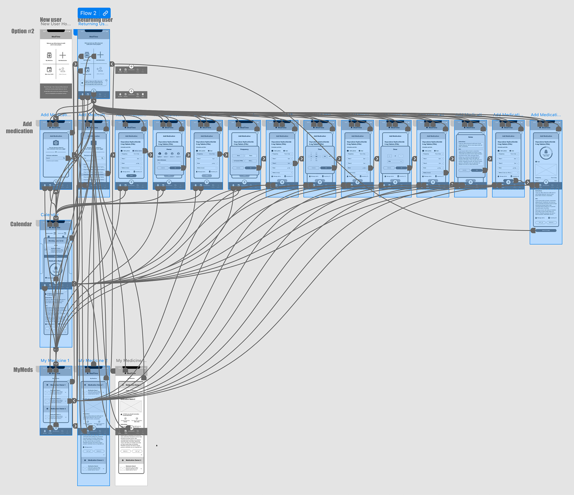The height and width of the screenshot is (495, 574).
Task: Expand Medication Name 3 chevron in My Medicine 1
Action: click(x=66, y=417)
